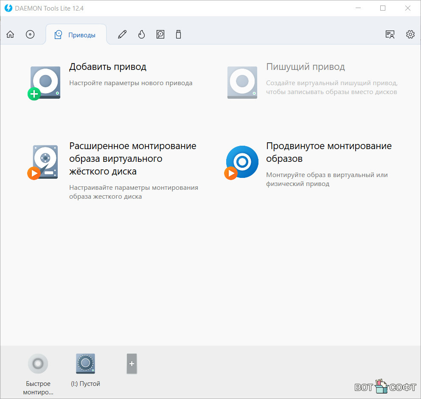The width and height of the screenshot is (421, 399).
Task: Click the license account icon
Action: [390, 35]
